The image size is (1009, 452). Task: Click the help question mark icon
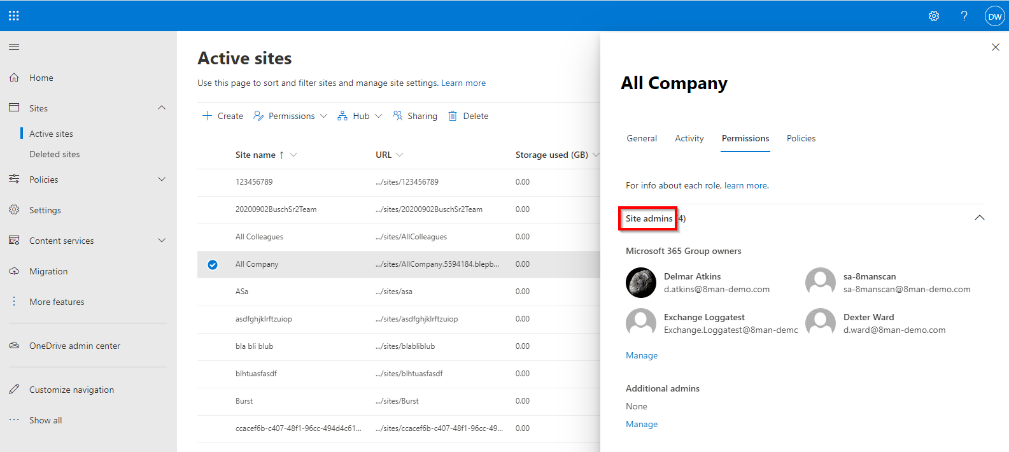click(x=964, y=16)
